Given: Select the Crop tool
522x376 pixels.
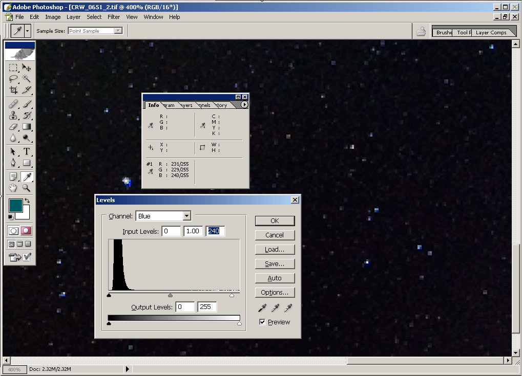Looking at the screenshot, I should (x=13, y=90).
